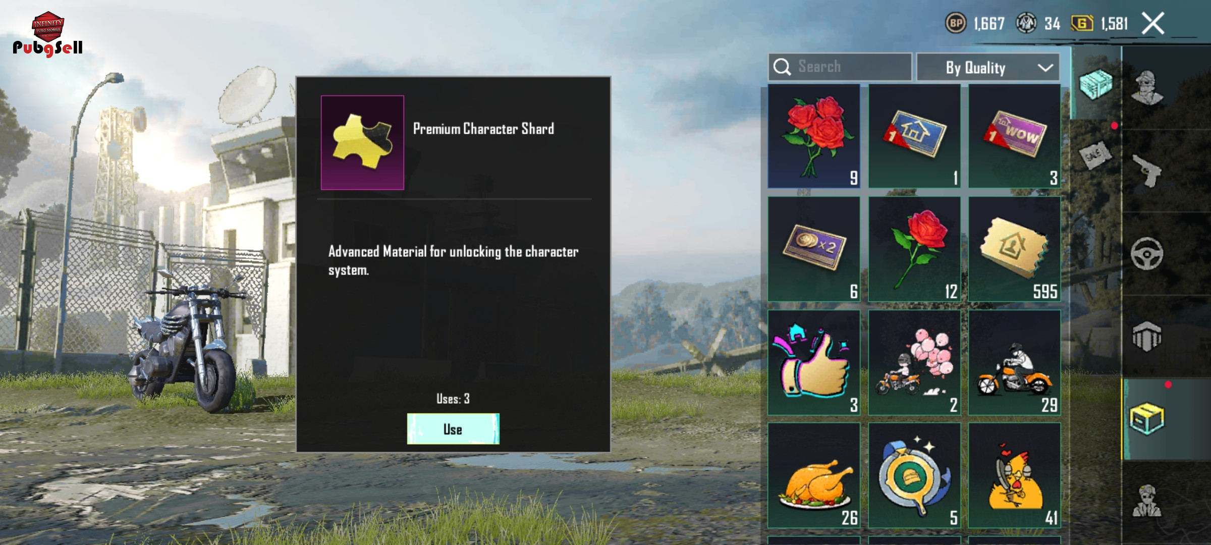This screenshot has width=1211, height=545.
Task: Switch to the weapons pistol tab
Action: tap(1147, 171)
